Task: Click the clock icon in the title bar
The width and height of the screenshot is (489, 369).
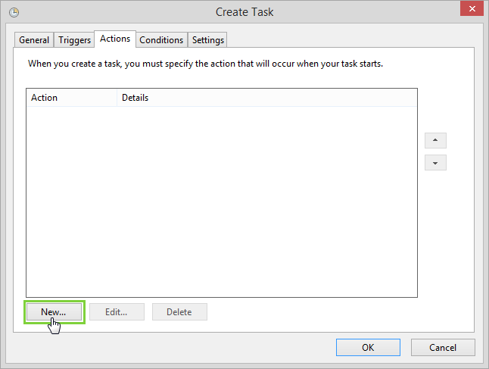Action: (14, 12)
